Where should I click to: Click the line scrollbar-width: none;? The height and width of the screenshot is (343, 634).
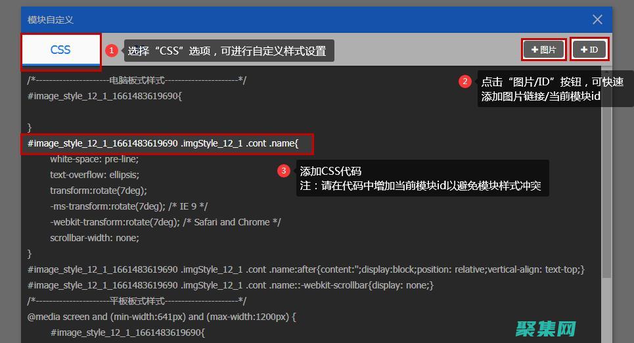[x=95, y=239]
